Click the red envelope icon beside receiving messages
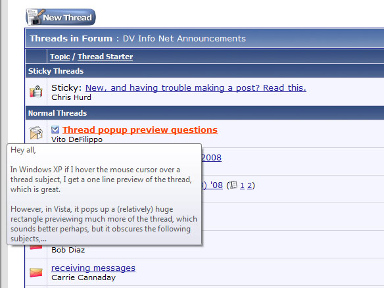Viewport: 384px width, 288px height. click(36, 273)
